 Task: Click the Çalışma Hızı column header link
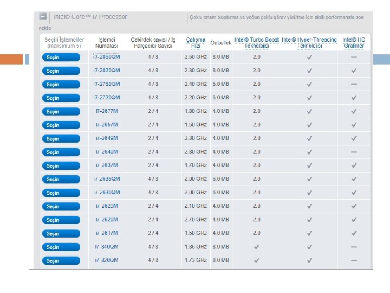(x=196, y=43)
